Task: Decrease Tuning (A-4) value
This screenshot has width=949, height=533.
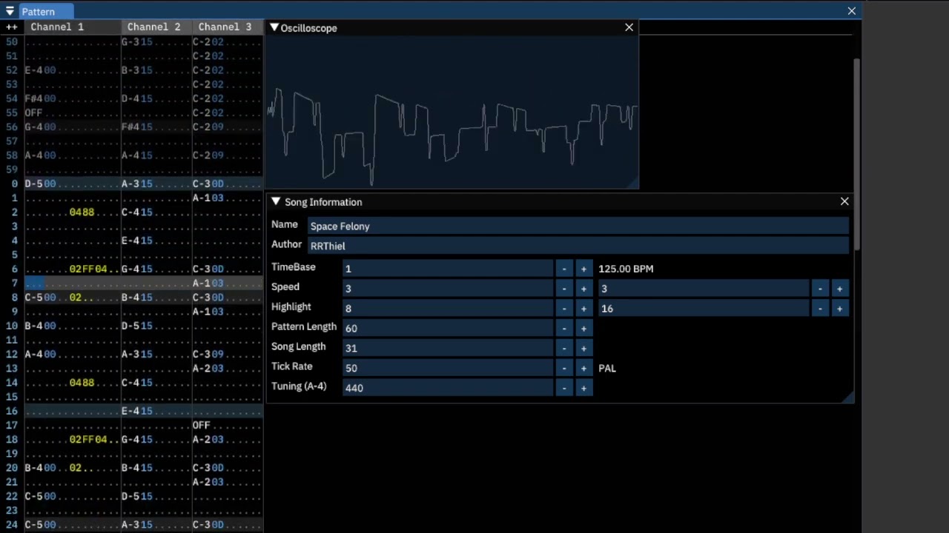Action: pos(564,388)
